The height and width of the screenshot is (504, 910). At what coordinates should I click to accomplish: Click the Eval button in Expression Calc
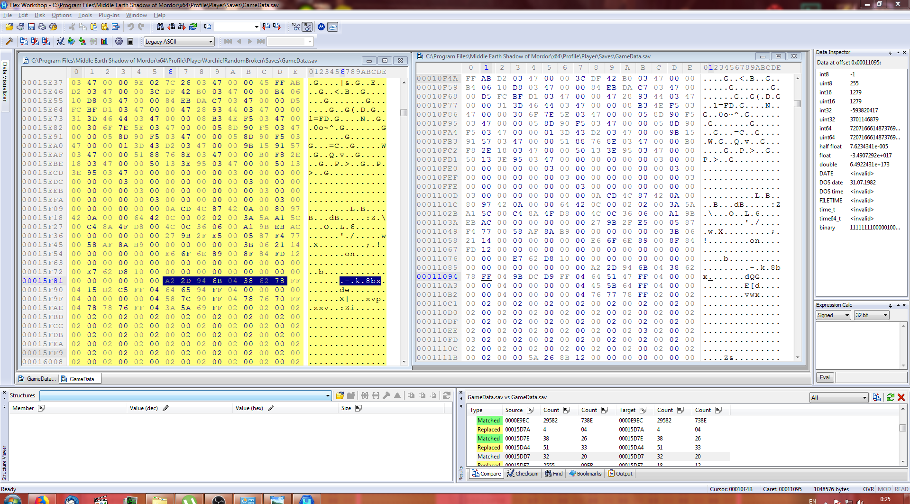(x=825, y=377)
